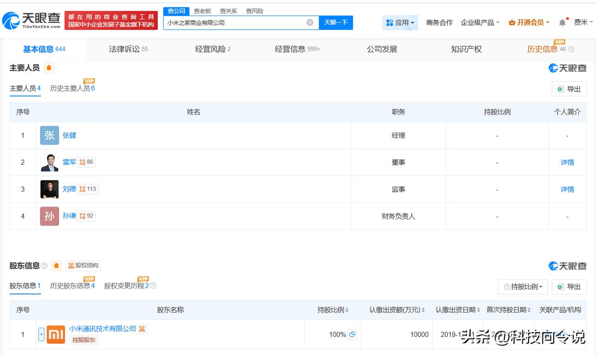The image size is (596, 355).
Task: Click the 天眼一下 search button
Action: [x=336, y=22]
